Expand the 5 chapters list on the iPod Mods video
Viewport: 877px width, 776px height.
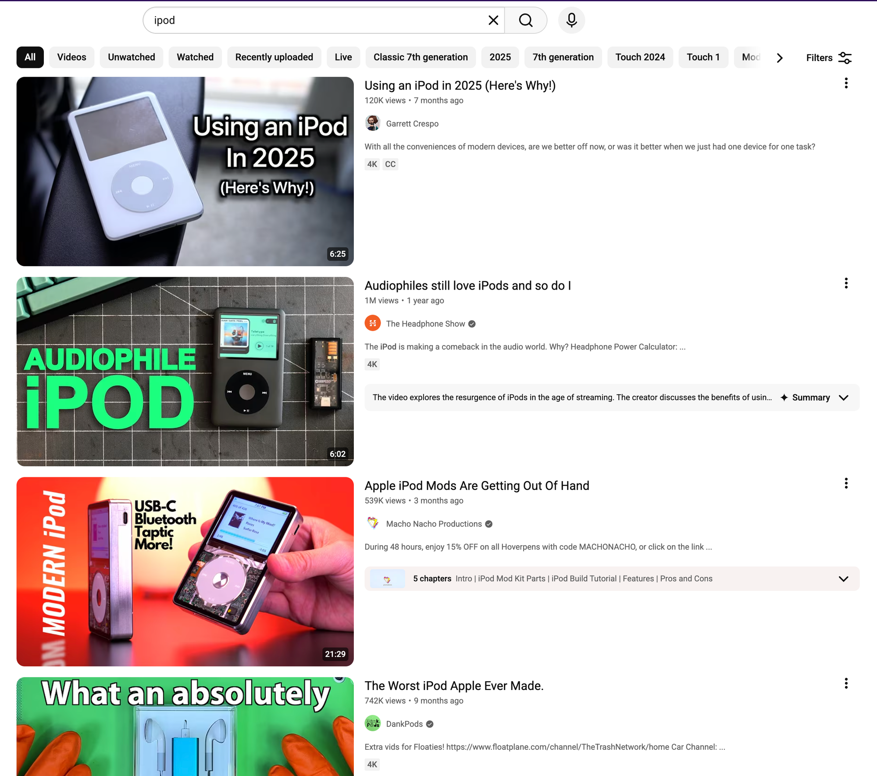843,579
